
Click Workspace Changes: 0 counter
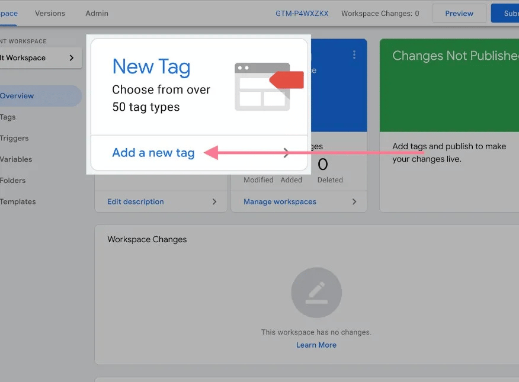point(380,14)
